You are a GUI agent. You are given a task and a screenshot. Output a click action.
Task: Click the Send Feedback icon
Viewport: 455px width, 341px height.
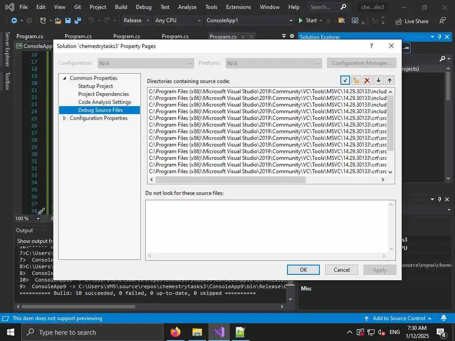pyautogui.click(x=442, y=20)
